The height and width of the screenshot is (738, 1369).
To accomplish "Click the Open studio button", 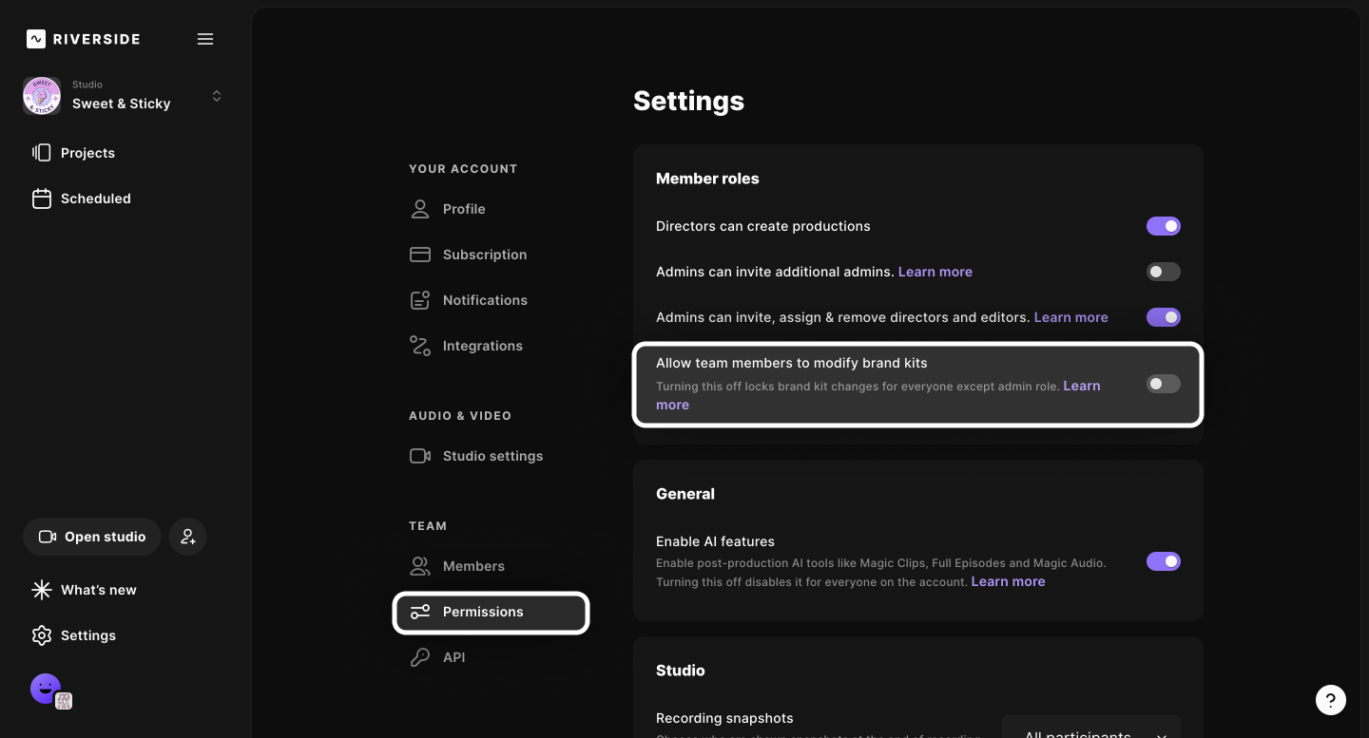I will (x=91, y=537).
